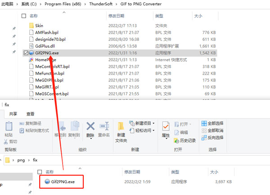This screenshot has height=195, width=270.
Task: Click the Copy path (复制路径) button
Action: pos(31,123)
